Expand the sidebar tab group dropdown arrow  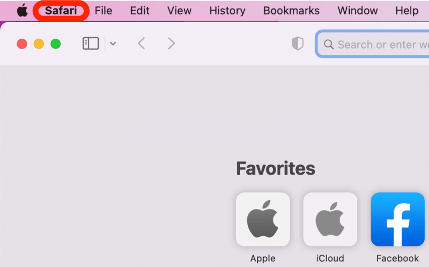tap(113, 44)
